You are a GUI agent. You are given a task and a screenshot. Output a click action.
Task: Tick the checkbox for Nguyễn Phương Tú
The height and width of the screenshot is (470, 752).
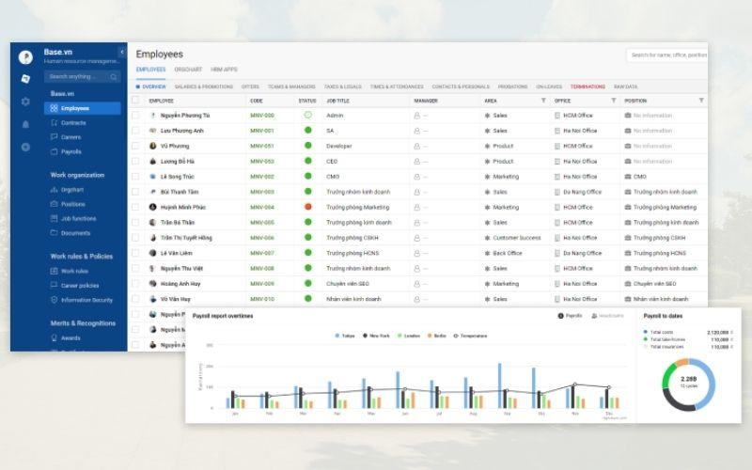(135, 116)
